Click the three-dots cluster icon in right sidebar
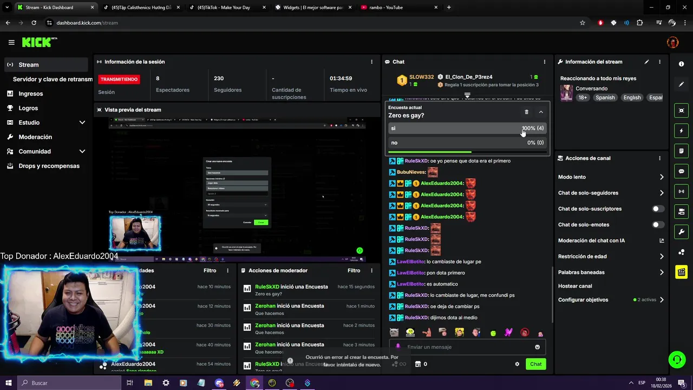 (681, 252)
